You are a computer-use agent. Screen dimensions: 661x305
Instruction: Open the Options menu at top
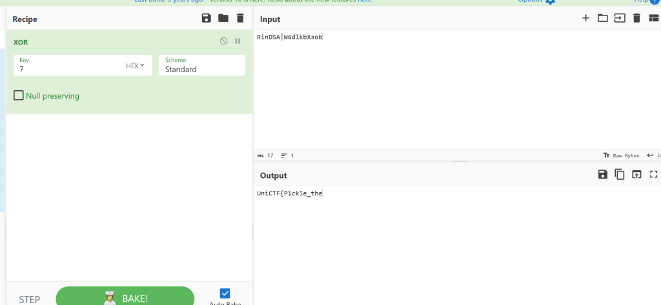coord(536,1)
